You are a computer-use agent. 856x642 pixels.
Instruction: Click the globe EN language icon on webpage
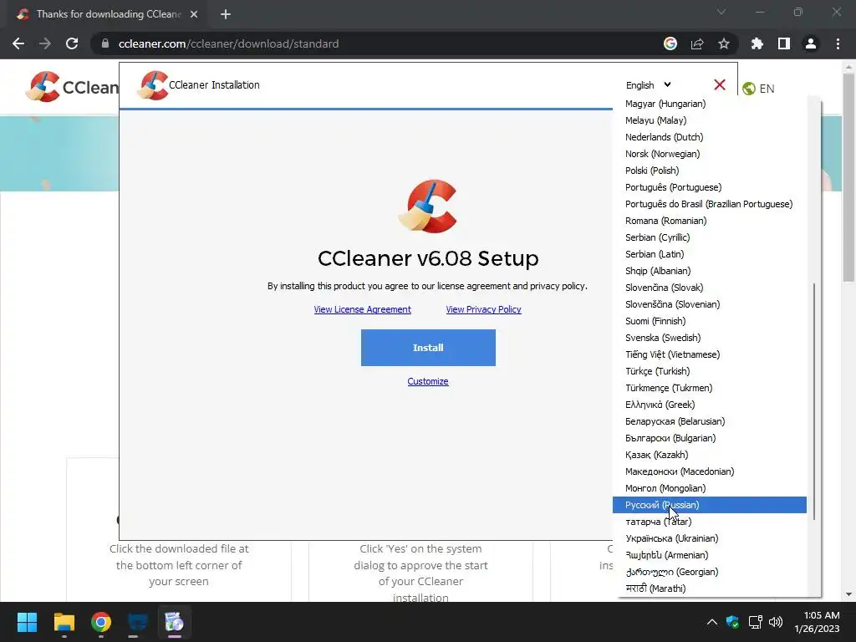point(759,89)
